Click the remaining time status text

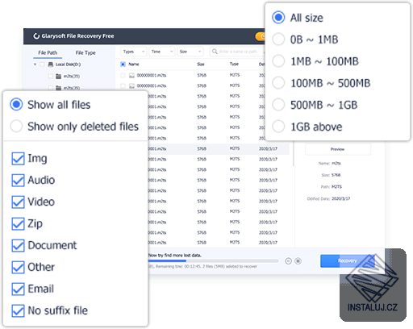(202, 267)
